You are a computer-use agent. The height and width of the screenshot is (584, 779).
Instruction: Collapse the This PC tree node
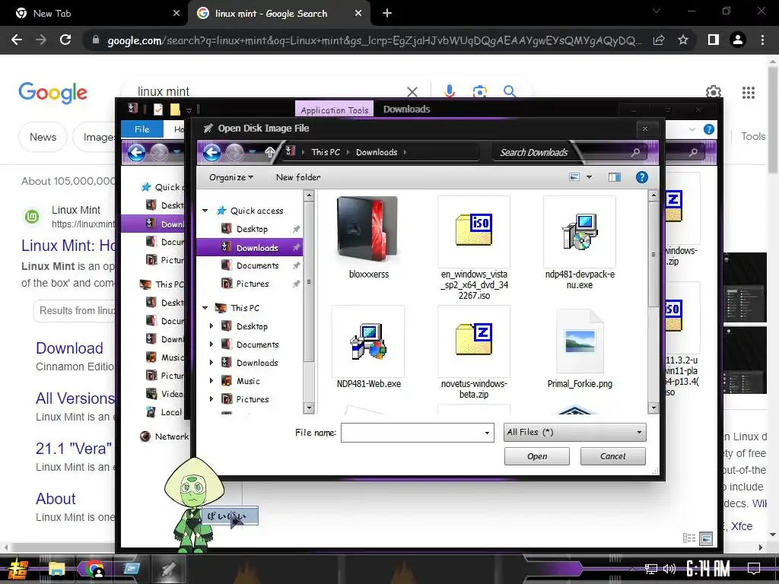[205, 308]
